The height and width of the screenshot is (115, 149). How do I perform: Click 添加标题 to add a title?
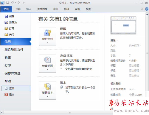coord(134,66)
